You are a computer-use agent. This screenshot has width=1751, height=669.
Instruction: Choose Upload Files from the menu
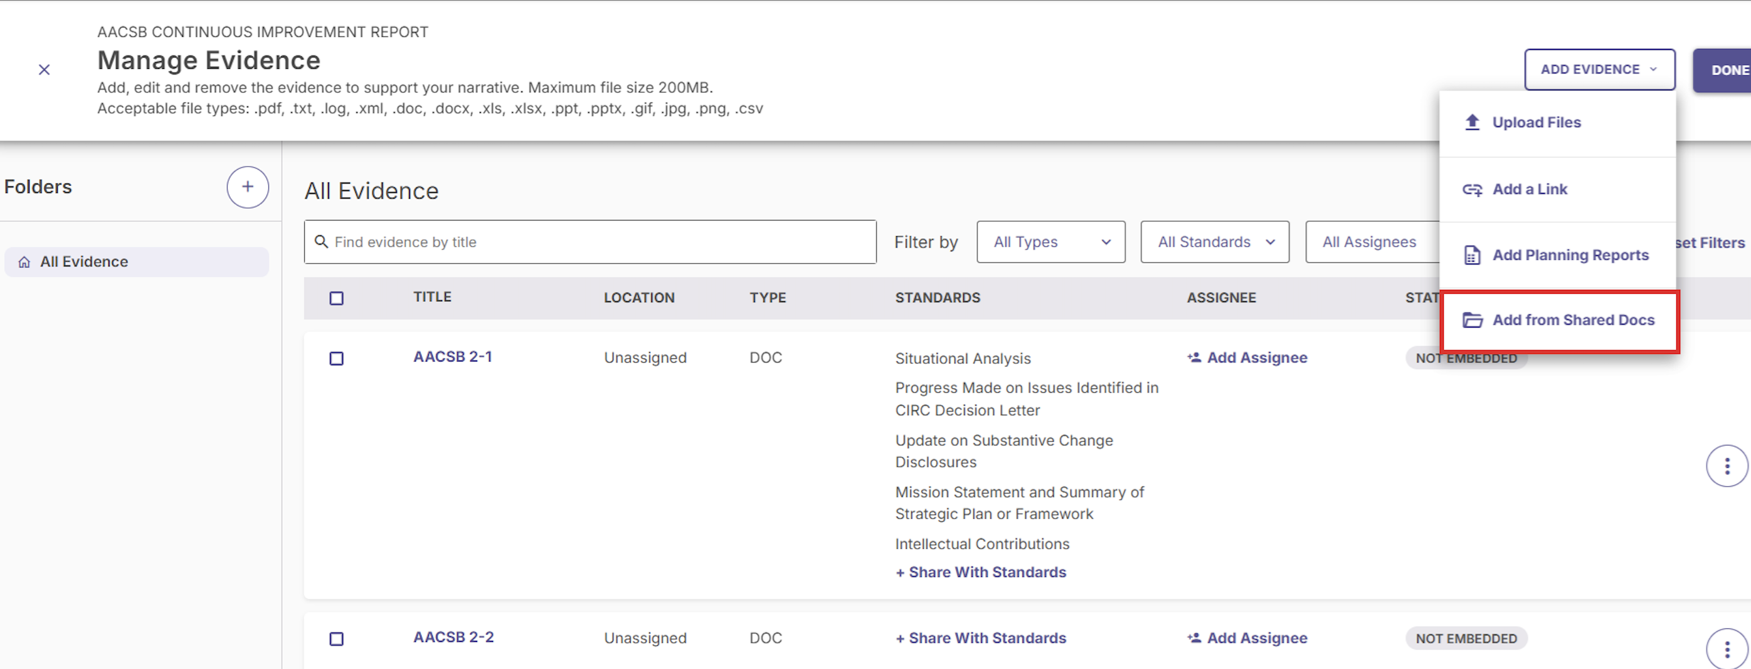[x=1557, y=122]
